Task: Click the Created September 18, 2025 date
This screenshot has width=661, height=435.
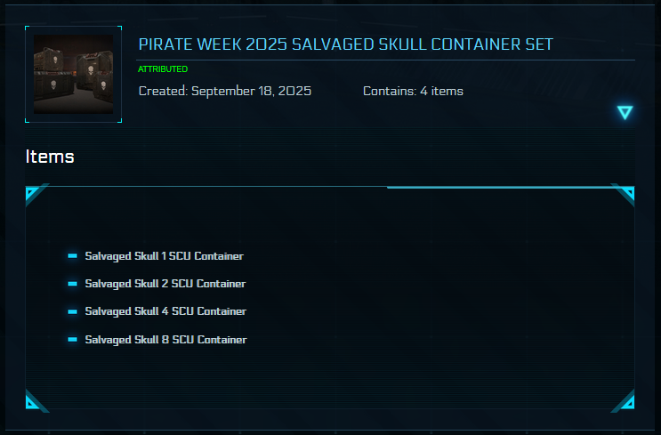Action: coord(225,91)
